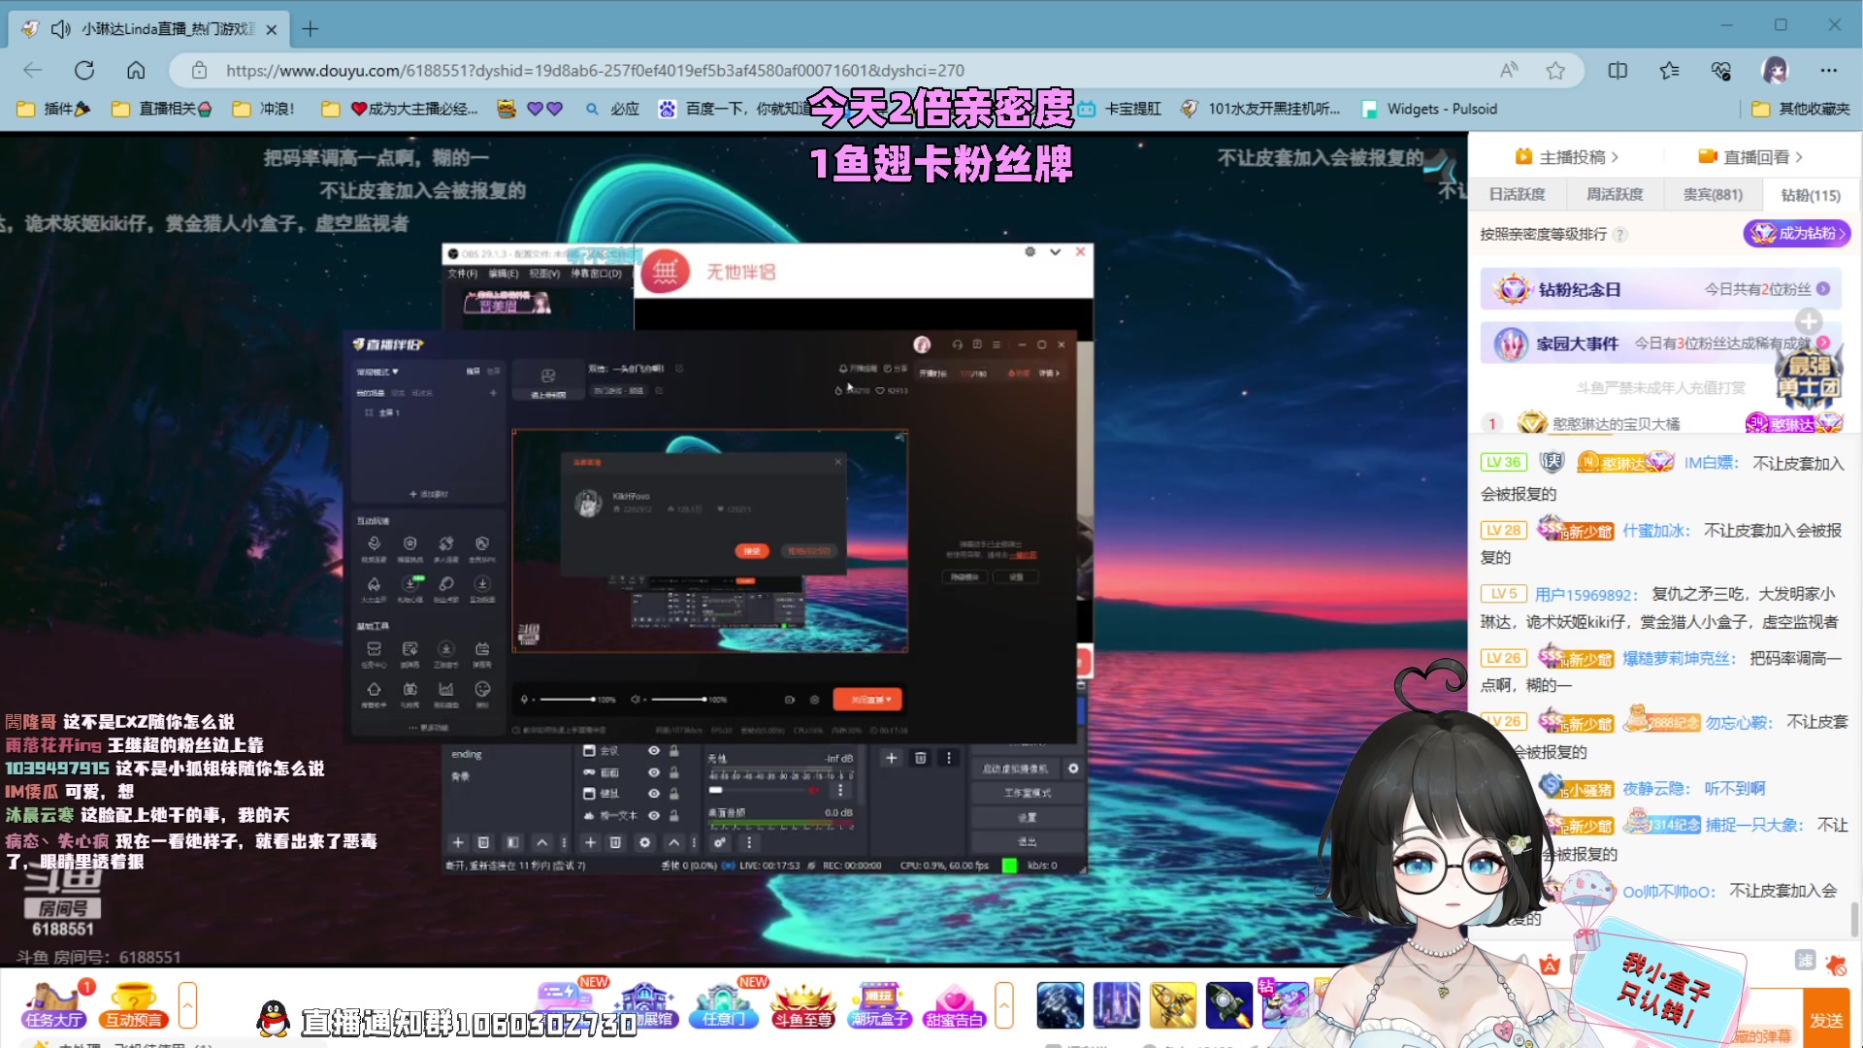Switch to the 日活跃度 tab
This screenshot has height=1048, width=1863.
tap(1517, 194)
